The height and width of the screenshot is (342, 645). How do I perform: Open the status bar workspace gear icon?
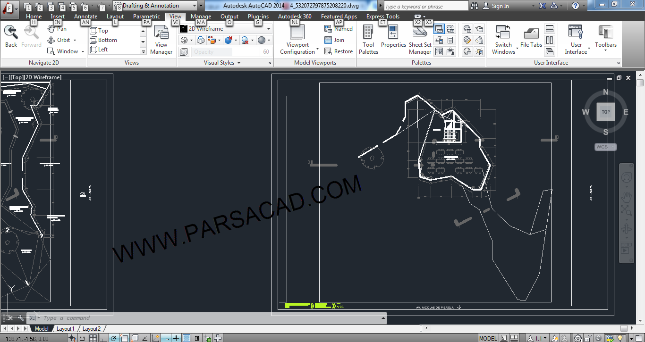point(578,338)
